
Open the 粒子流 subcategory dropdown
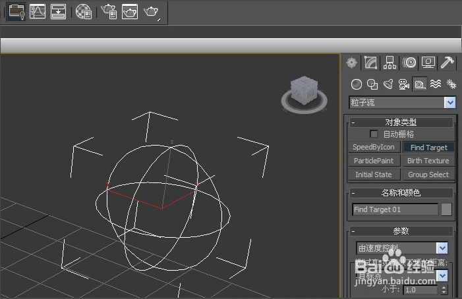tap(403, 103)
